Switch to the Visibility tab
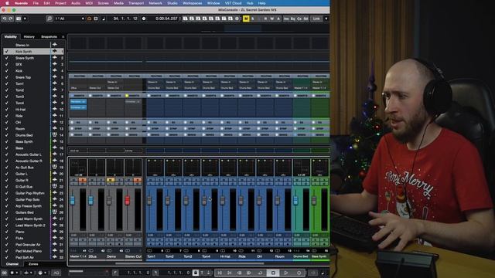The width and height of the screenshot is (495, 278). coord(10,37)
